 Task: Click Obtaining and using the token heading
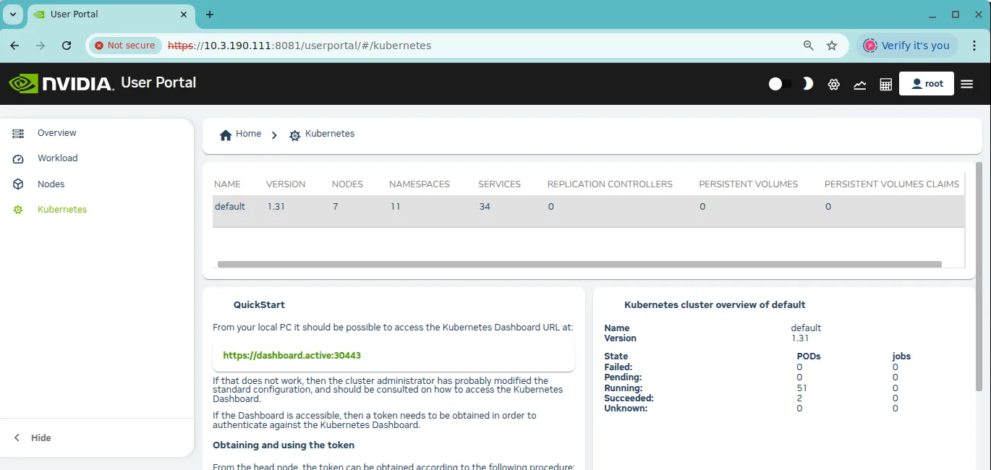pyautogui.click(x=284, y=445)
